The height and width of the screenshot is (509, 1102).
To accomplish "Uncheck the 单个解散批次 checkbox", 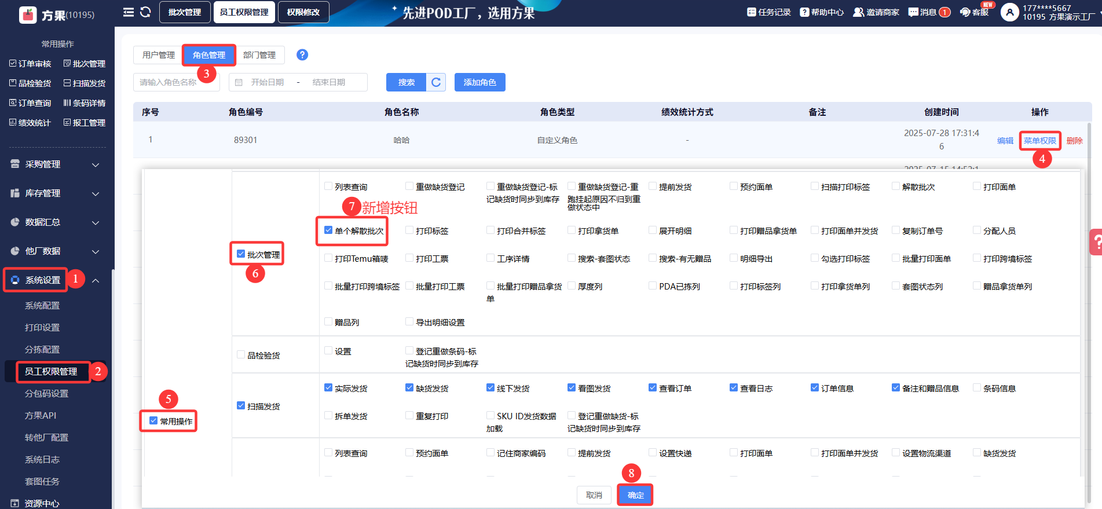I will tap(328, 230).
